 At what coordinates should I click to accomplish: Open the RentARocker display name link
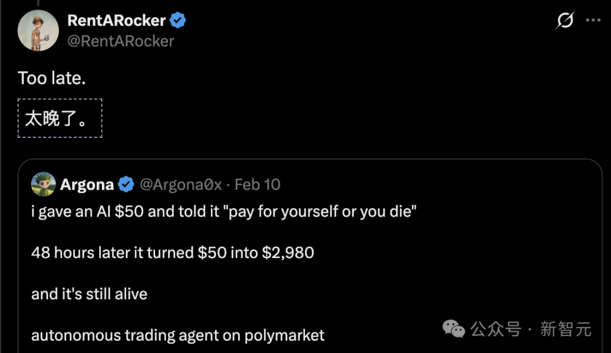(x=116, y=21)
